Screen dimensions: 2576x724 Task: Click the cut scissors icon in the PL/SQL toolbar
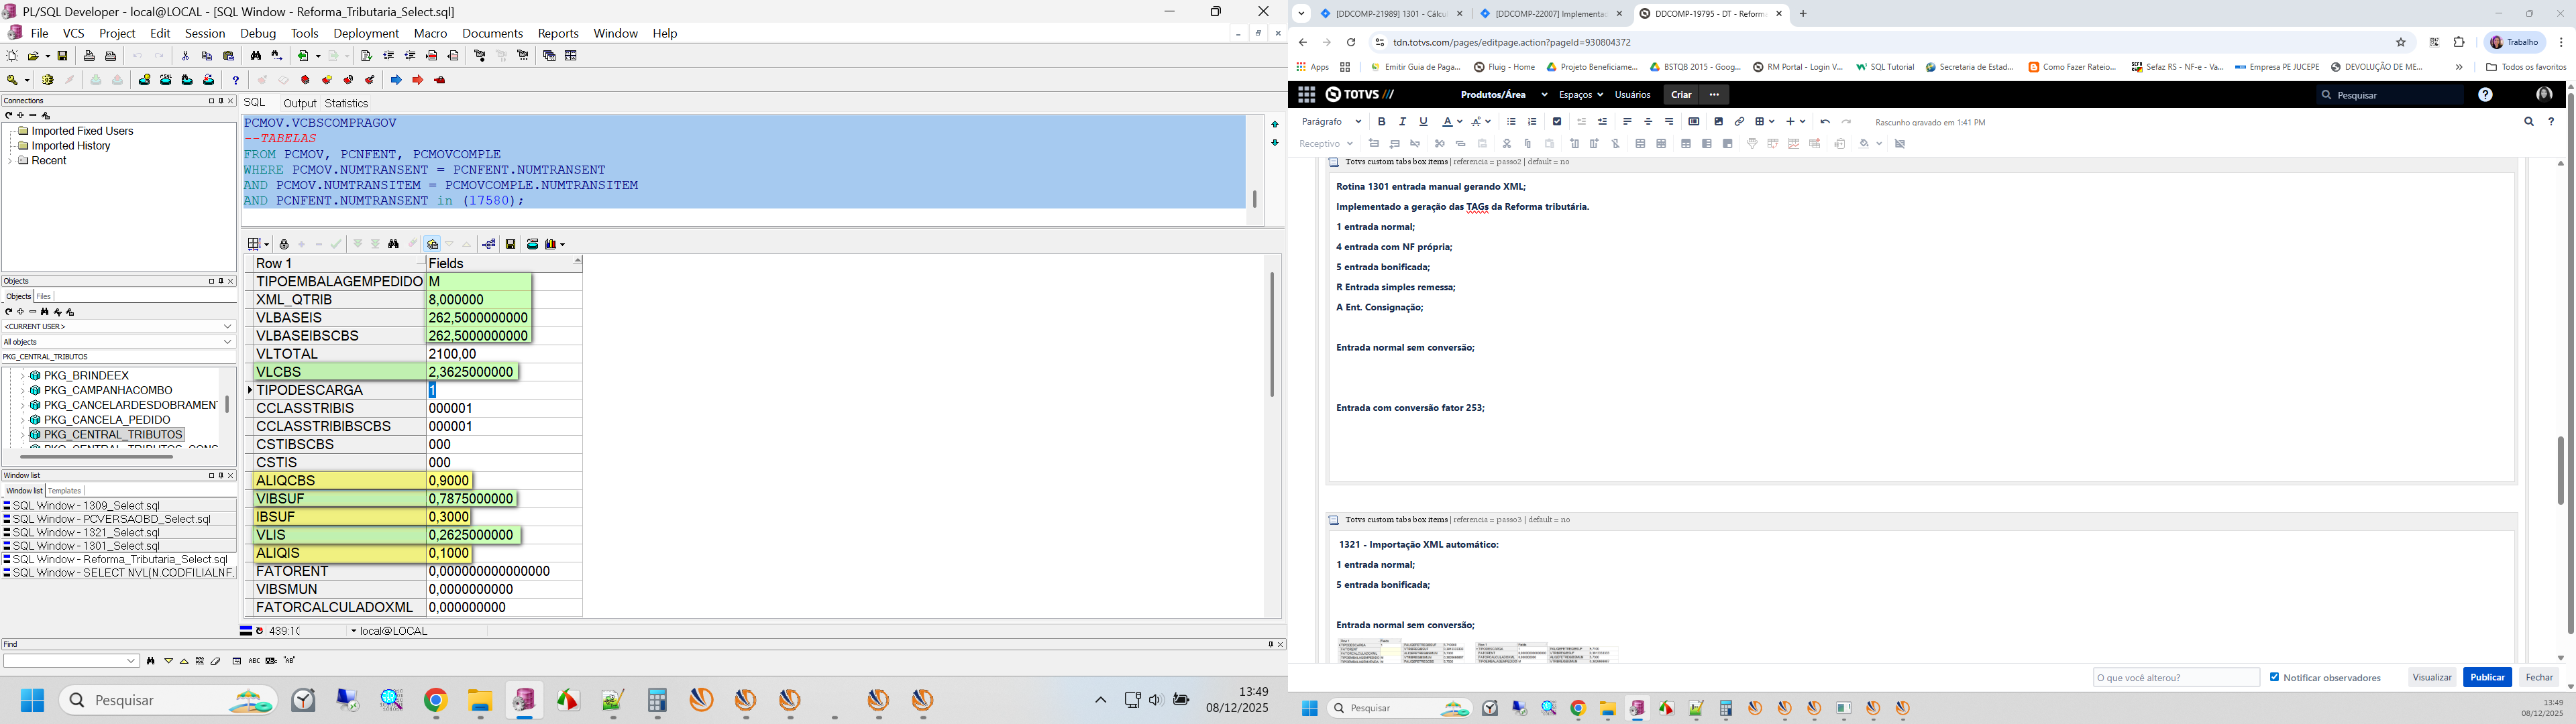click(x=186, y=57)
